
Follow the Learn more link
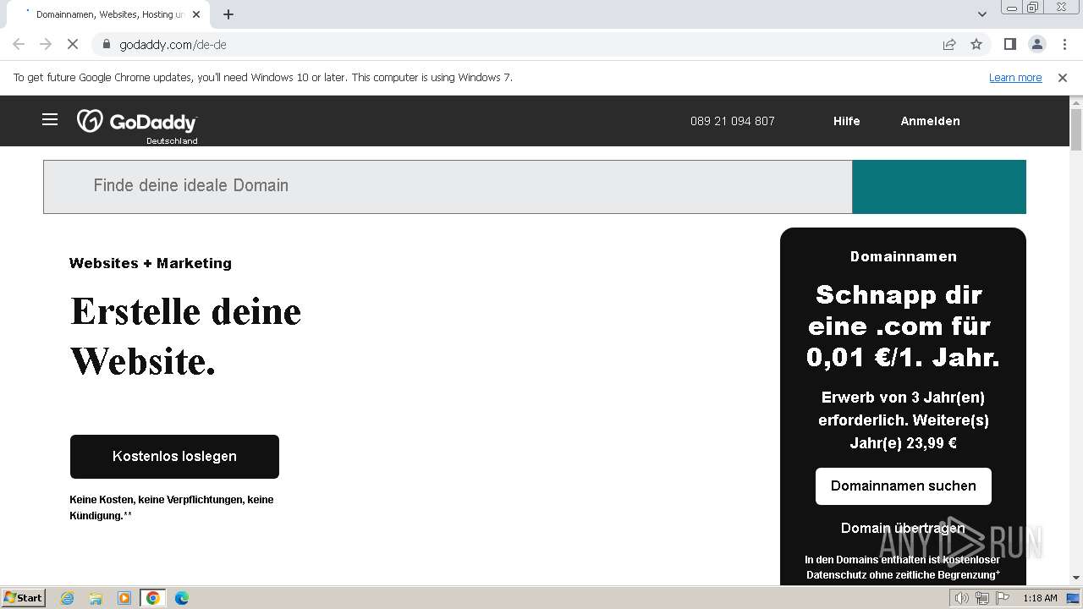coord(1015,77)
